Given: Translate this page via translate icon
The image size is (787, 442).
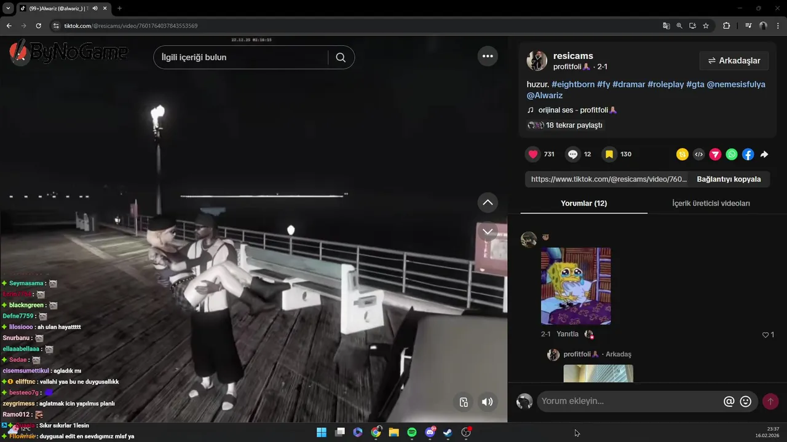Looking at the screenshot, I should [666, 26].
